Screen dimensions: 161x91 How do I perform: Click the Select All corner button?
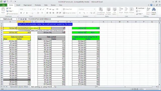[2, 22]
